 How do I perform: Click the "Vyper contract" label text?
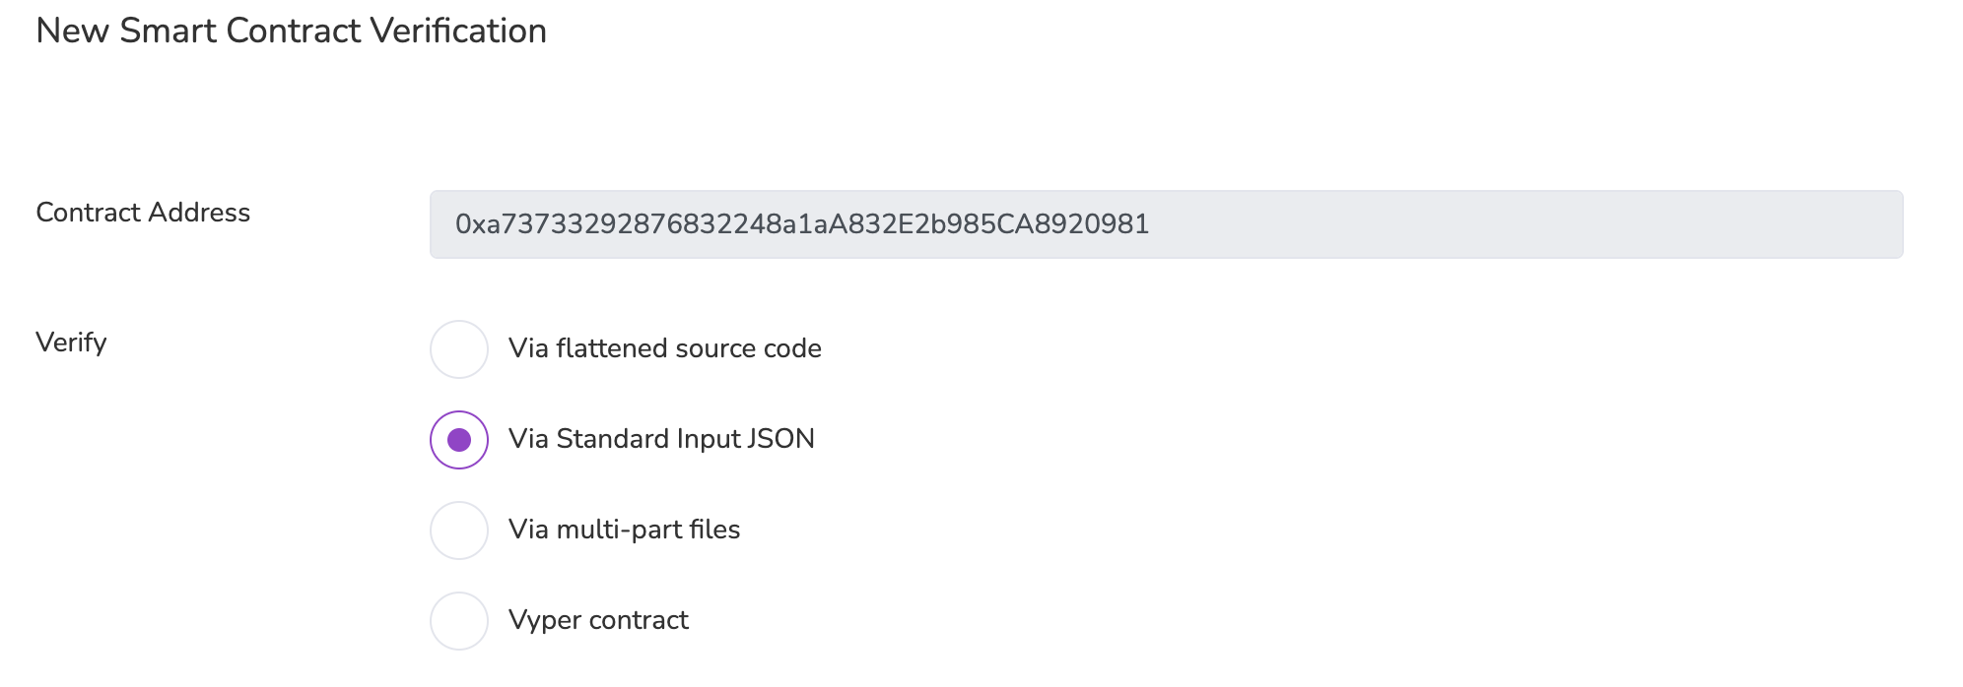pyautogui.click(x=598, y=620)
